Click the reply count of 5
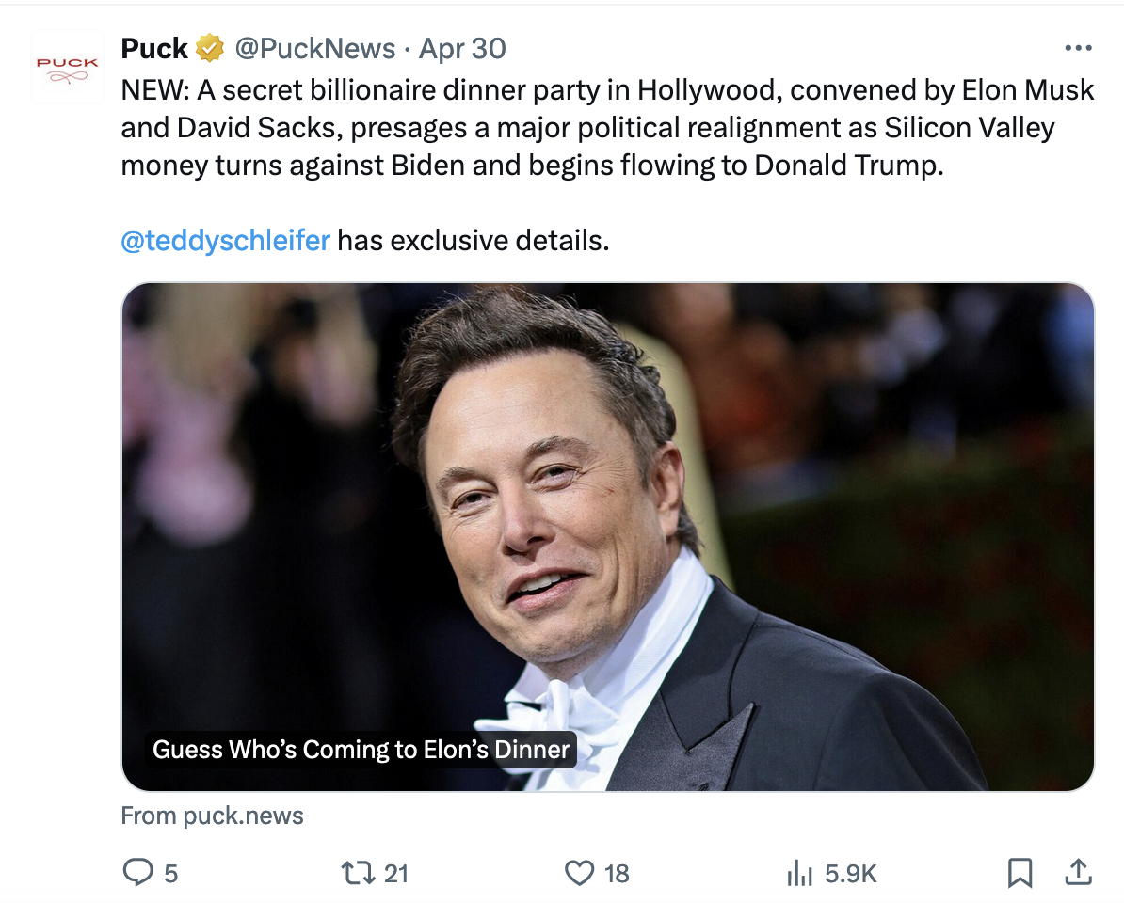Screen dimensions: 1124x903 [170, 874]
